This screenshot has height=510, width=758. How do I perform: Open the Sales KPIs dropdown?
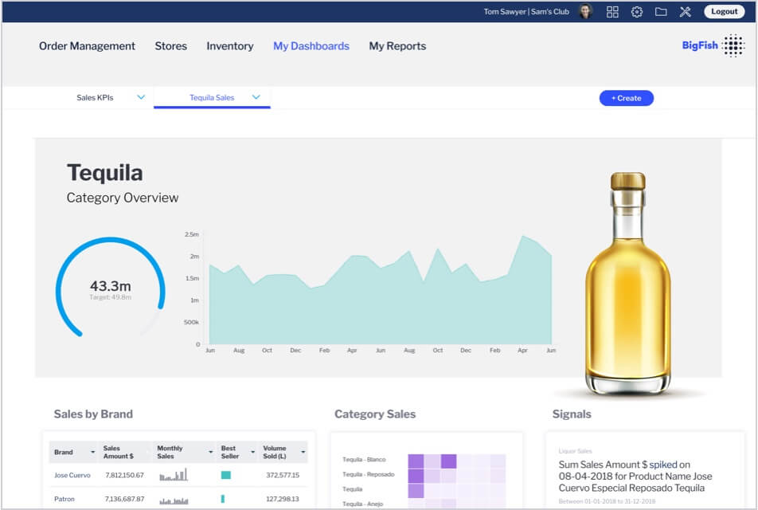[142, 97]
